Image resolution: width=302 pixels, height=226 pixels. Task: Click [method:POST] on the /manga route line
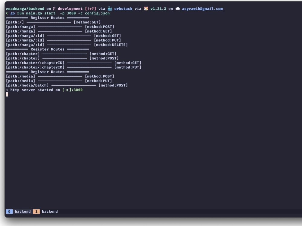coord(100,27)
